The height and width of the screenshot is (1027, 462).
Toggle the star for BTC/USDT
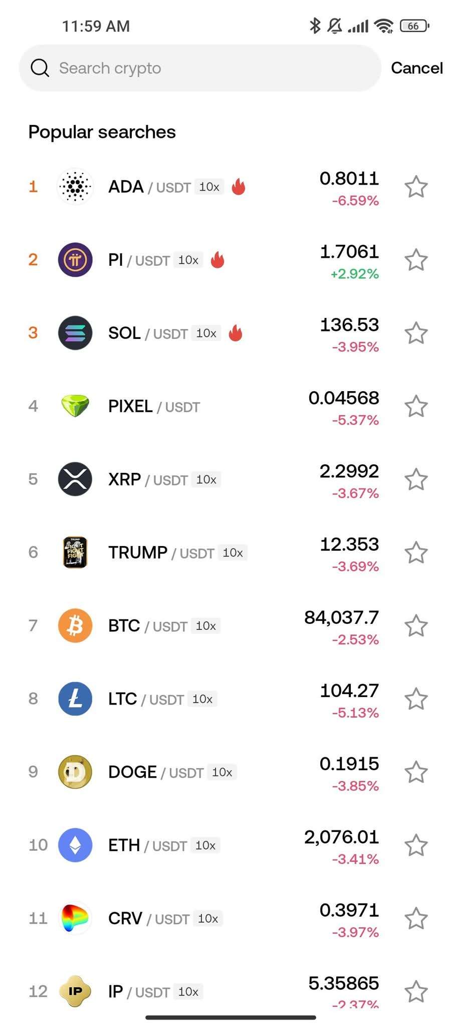point(416,626)
